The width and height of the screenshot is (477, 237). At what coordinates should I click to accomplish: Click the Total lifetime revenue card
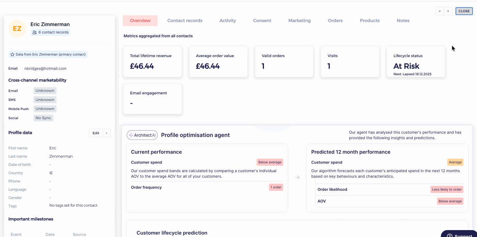pyautogui.click(x=153, y=62)
